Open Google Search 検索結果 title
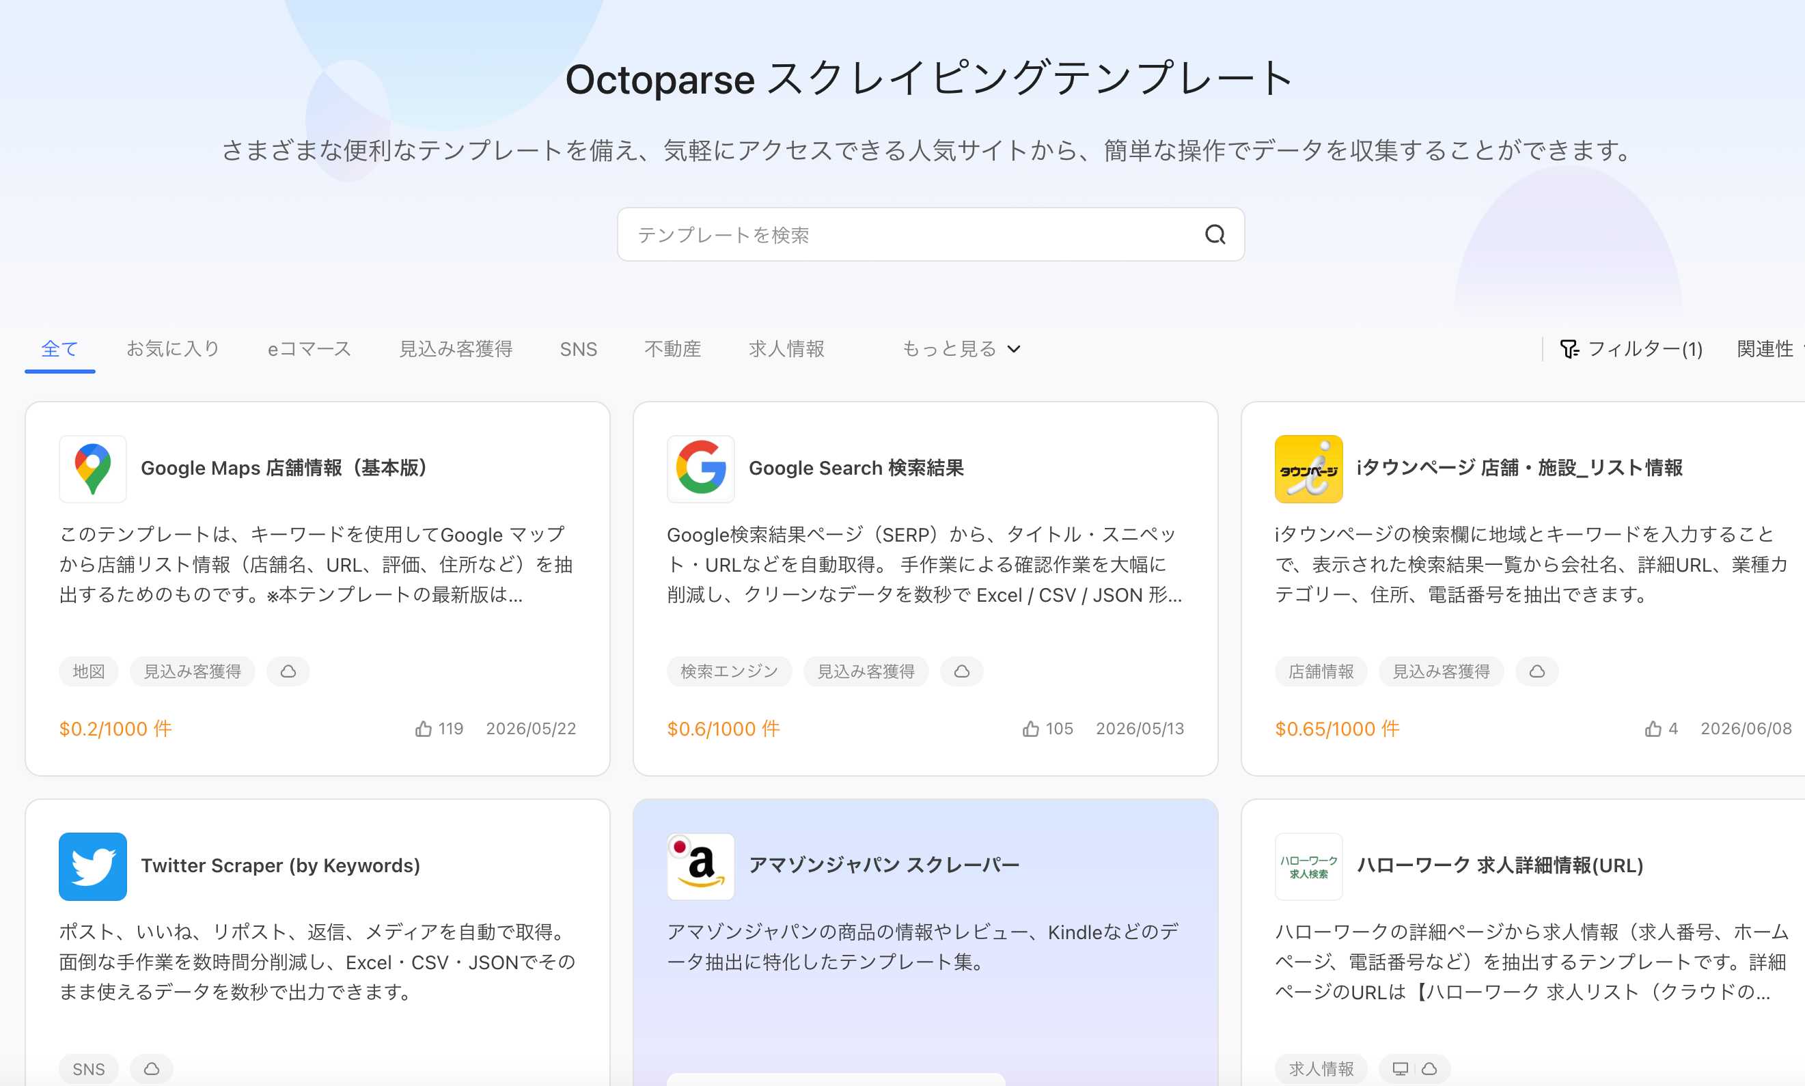Screen dimensions: 1805x1086 point(857,469)
